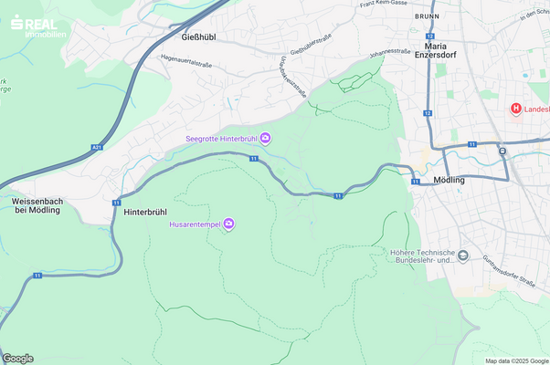
Task: Click the Hagenauertalstraße street label
Action: [x=186, y=60]
